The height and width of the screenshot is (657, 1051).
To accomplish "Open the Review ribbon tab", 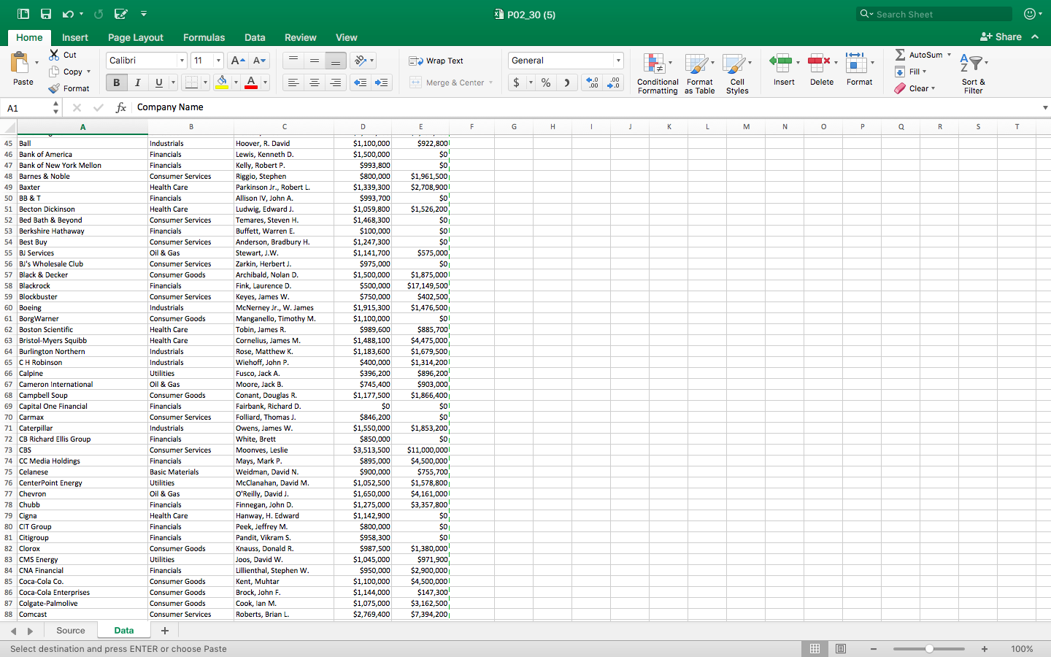I will 300,37.
